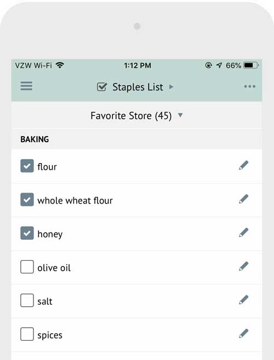This screenshot has width=274, height=360.
Task: Check the salt checkbox
Action: pos(27,300)
